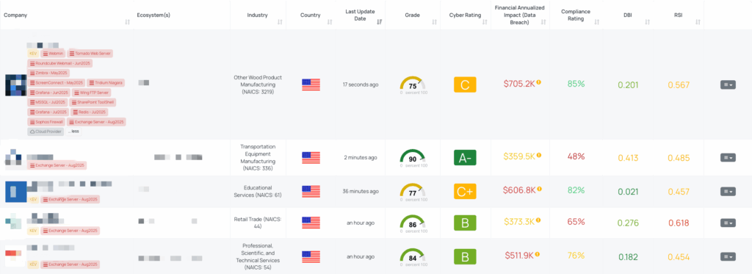Click the A- cyber rating badge
Viewport: 752px width, 274px height.
tap(465, 157)
